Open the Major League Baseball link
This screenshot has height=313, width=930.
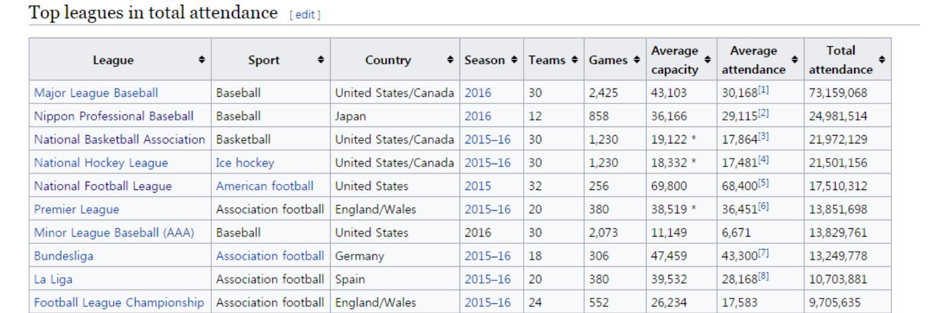tap(96, 93)
